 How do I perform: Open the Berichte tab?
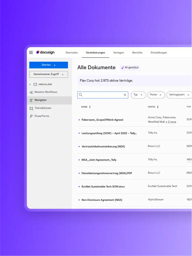[x=137, y=53]
